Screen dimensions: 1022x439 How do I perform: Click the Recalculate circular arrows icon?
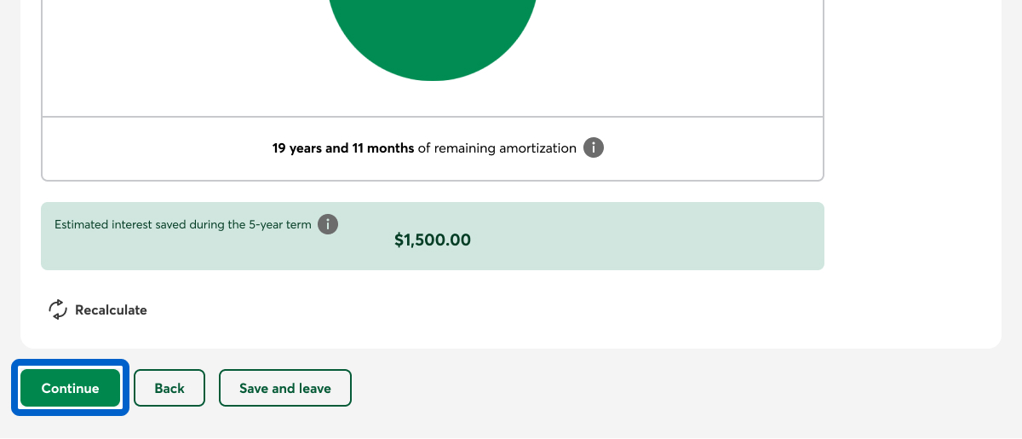pos(58,309)
